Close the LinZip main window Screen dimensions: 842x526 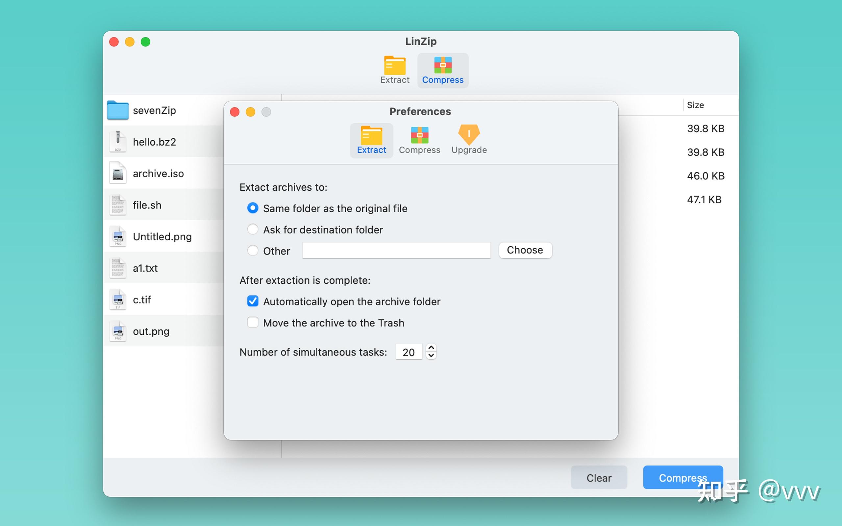point(114,42)
